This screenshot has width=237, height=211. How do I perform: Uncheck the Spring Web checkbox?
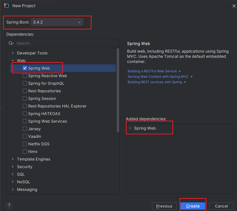(25, 68)
